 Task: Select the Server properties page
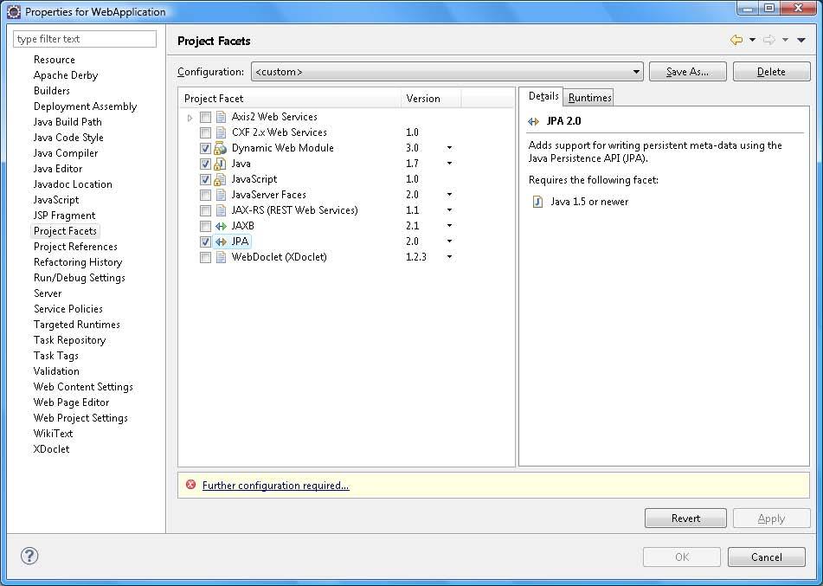coord(48,293)
